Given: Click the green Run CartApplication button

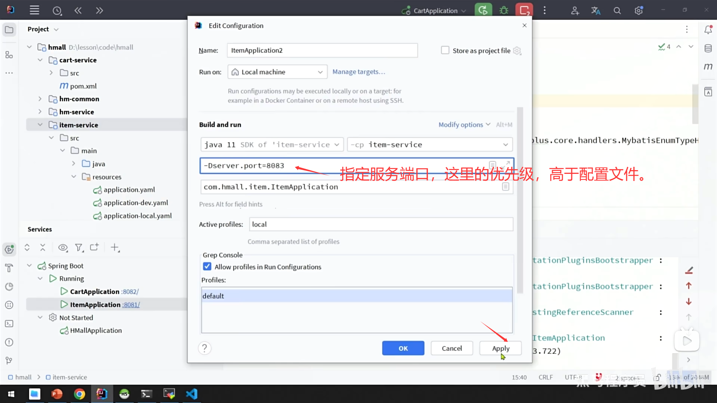Looking at the screenshot, I should 483,10.
